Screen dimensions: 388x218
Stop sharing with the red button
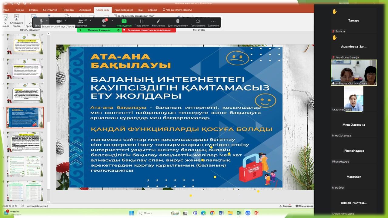tap(149, 30)
